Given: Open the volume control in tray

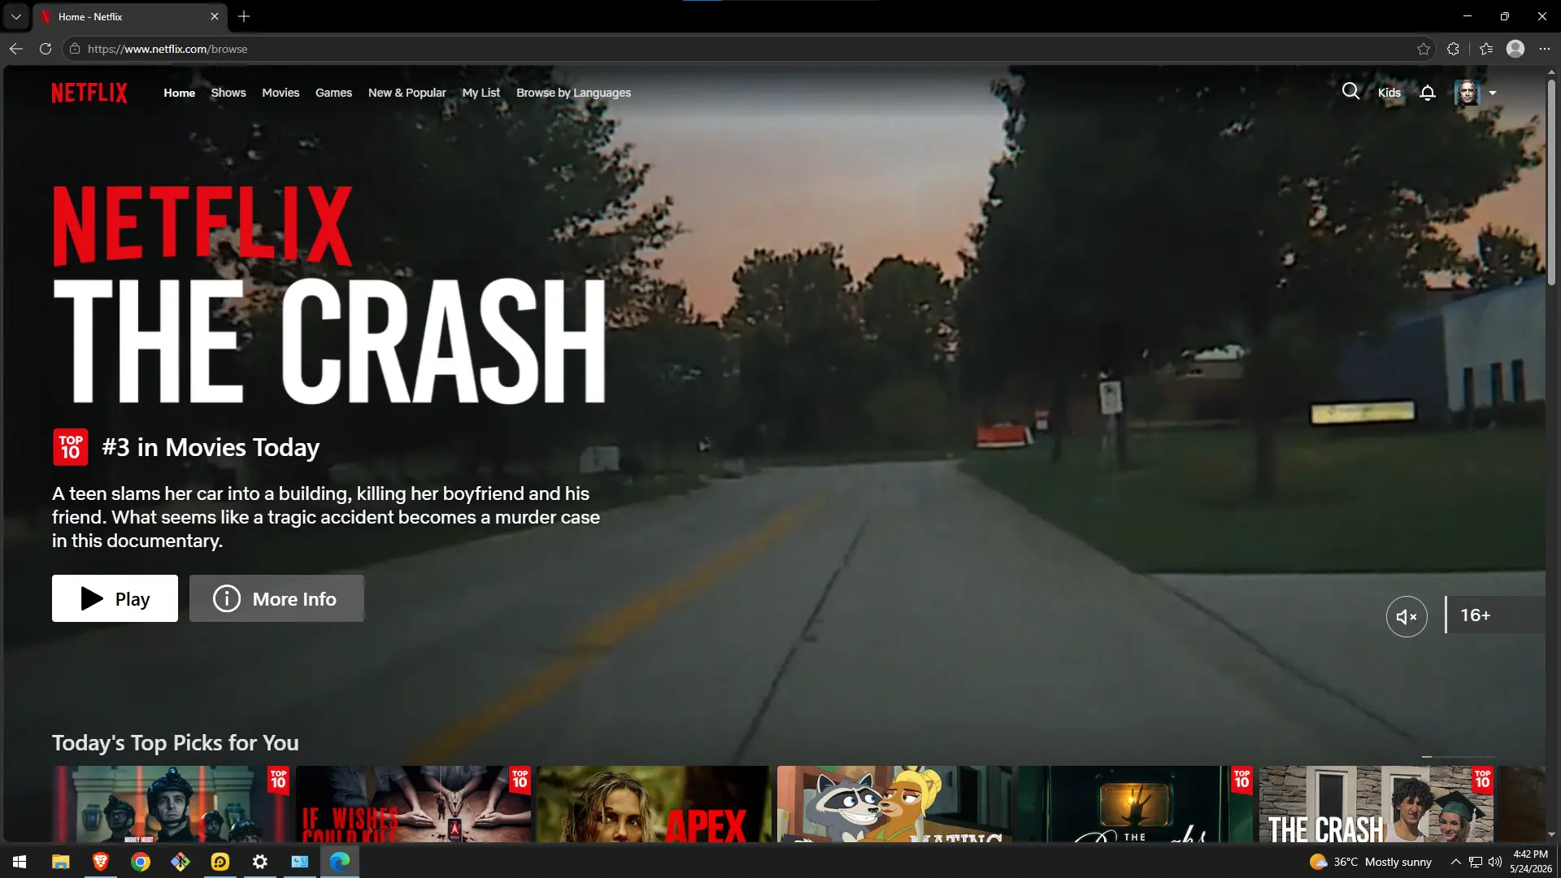Looking at the screenshot, I should (1494, 862).
